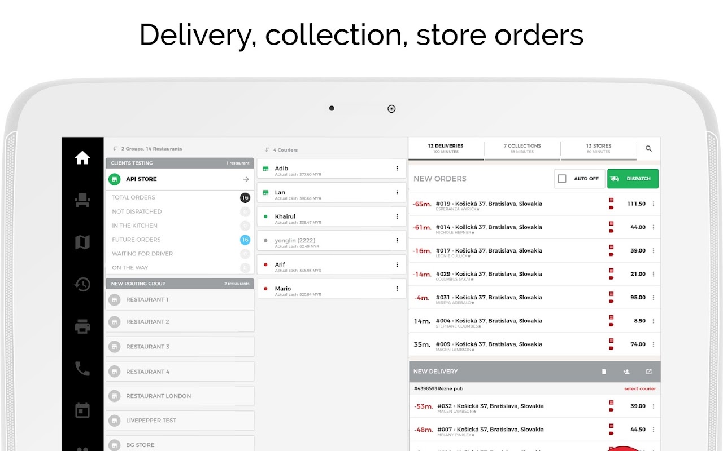Open the more menu for order #031
This screenshot has height=451, width=723.
tap(654, 297)
